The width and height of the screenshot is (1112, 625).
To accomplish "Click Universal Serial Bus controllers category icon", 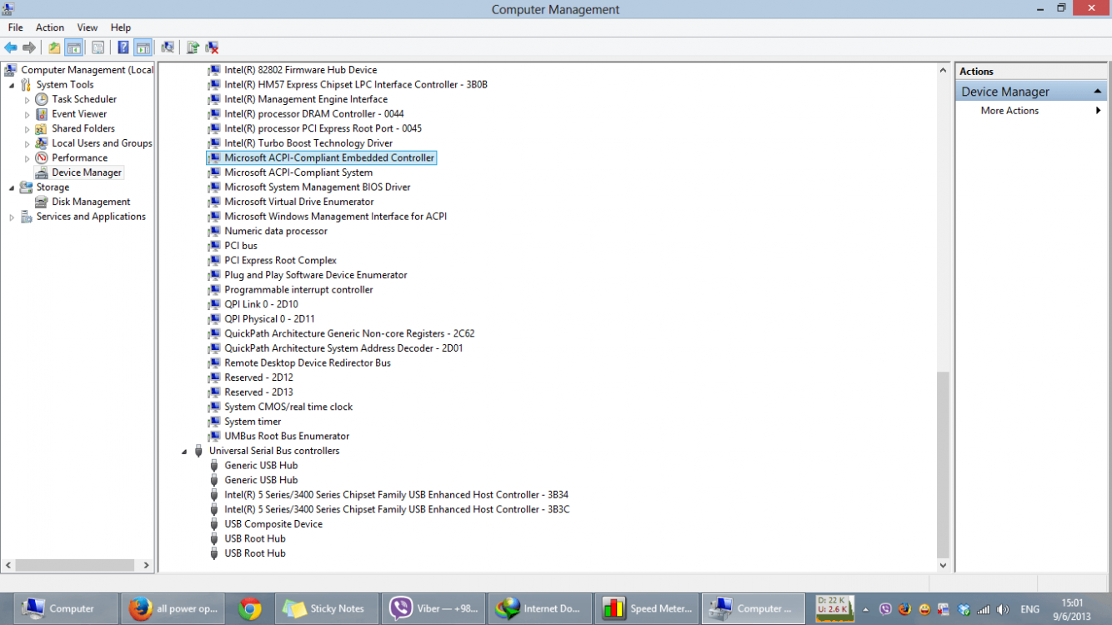I will point(198,451).
